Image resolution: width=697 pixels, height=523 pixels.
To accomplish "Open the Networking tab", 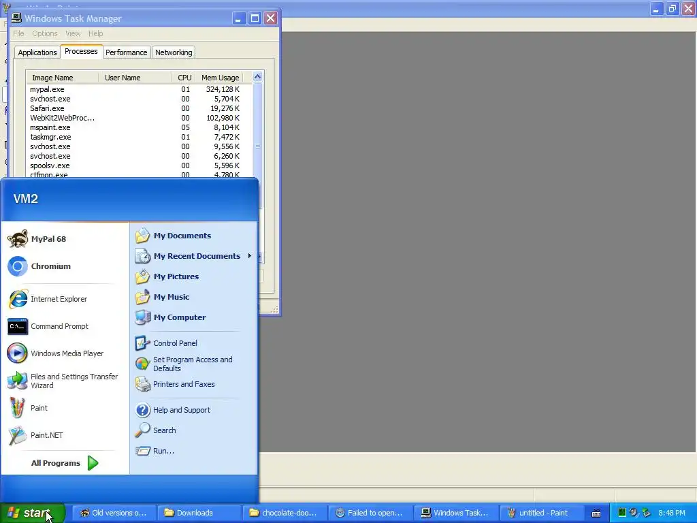I will click(174, 52).
